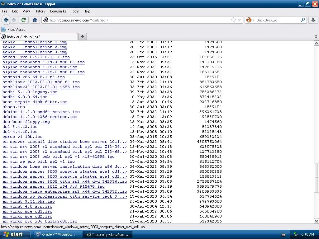
Task: Click the site identity icon in address bar
Action: coord(46,20)
